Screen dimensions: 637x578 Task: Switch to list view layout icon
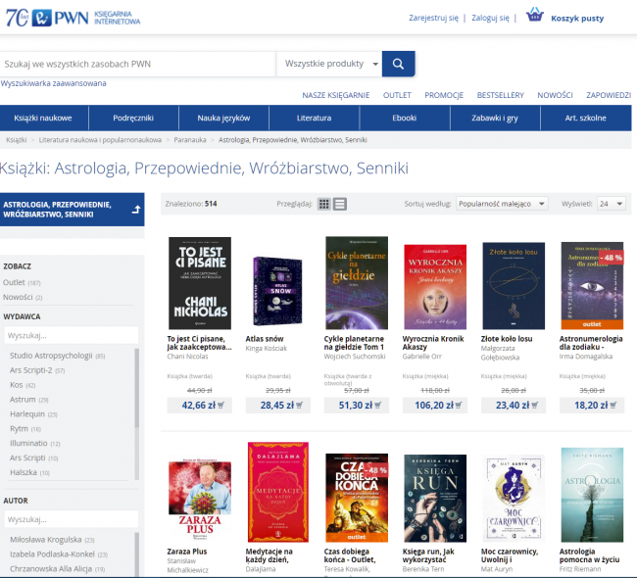point(340,204)
